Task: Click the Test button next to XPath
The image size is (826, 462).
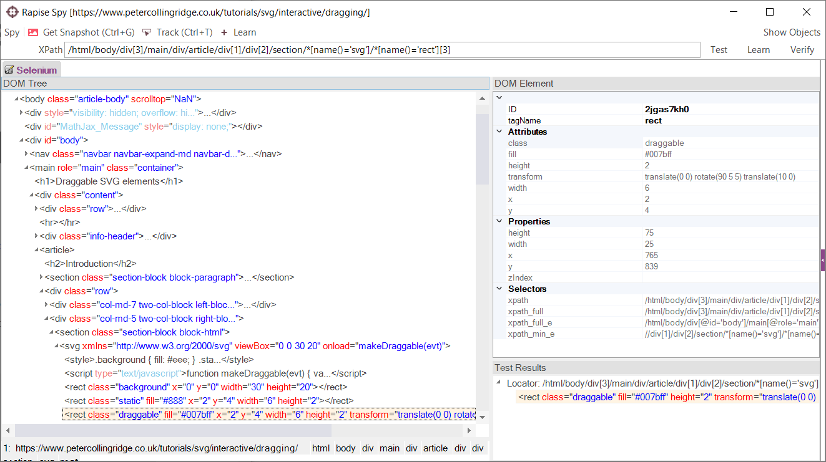Action: coord(719,50)
